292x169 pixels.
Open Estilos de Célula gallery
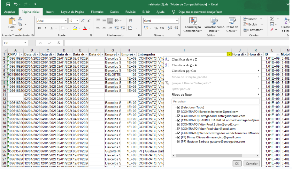coord(232,25)
